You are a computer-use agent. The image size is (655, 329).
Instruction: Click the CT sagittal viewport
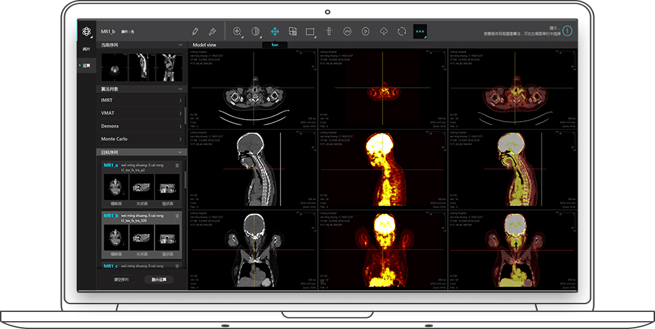pos(253,169)
